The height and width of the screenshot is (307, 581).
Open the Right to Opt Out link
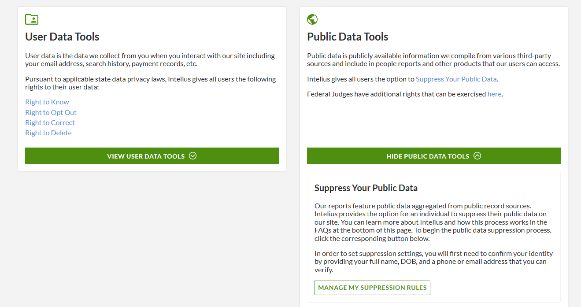pyautogui.click(x=51, y=113)
